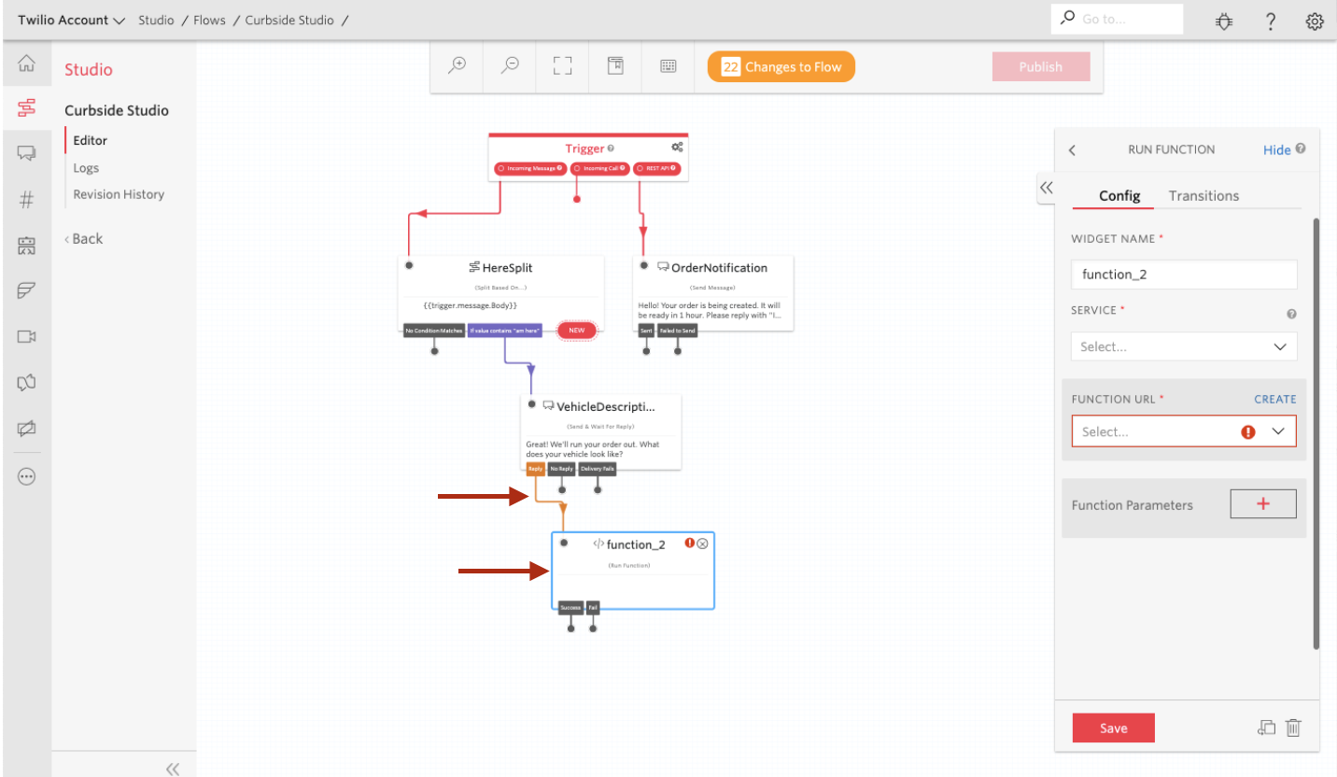
Task: Open the Home icon in left sidebar
Action: click(x=26, y=64)
